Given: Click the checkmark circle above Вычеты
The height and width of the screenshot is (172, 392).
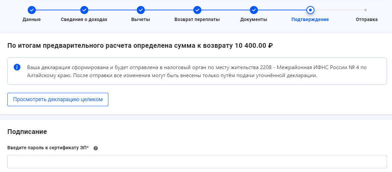Looking at the screenshot, I should [x=141, y=10].
